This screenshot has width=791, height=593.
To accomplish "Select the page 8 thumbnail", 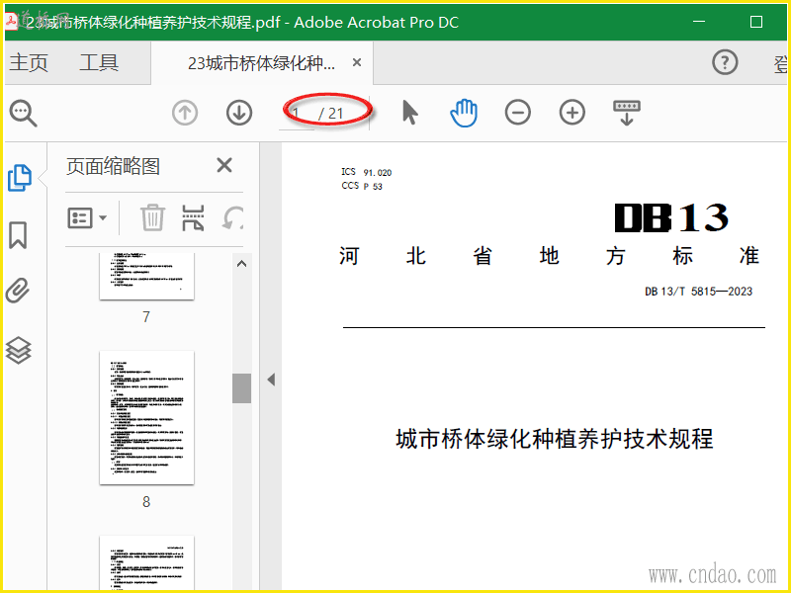I will [x=146, y=417].
